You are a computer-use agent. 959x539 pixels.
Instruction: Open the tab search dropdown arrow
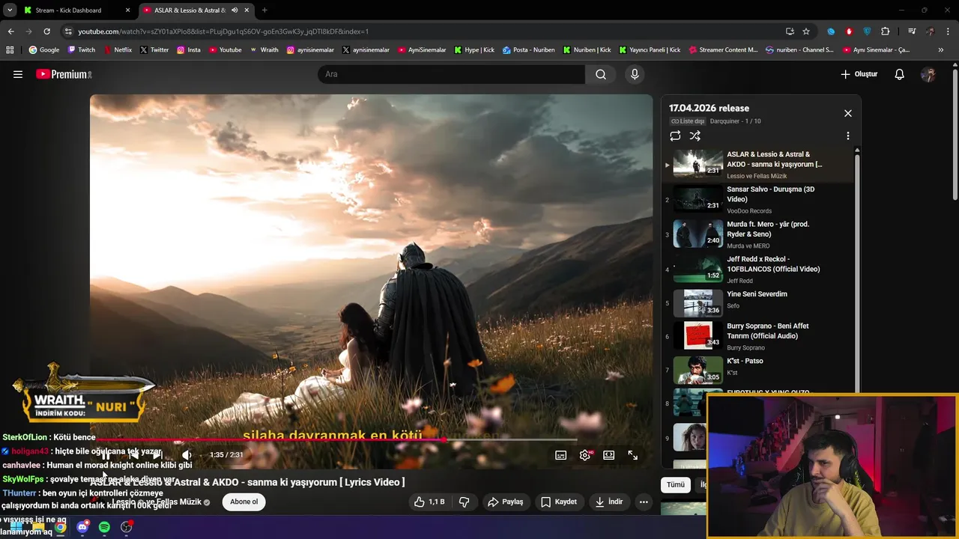click(10, 10)
